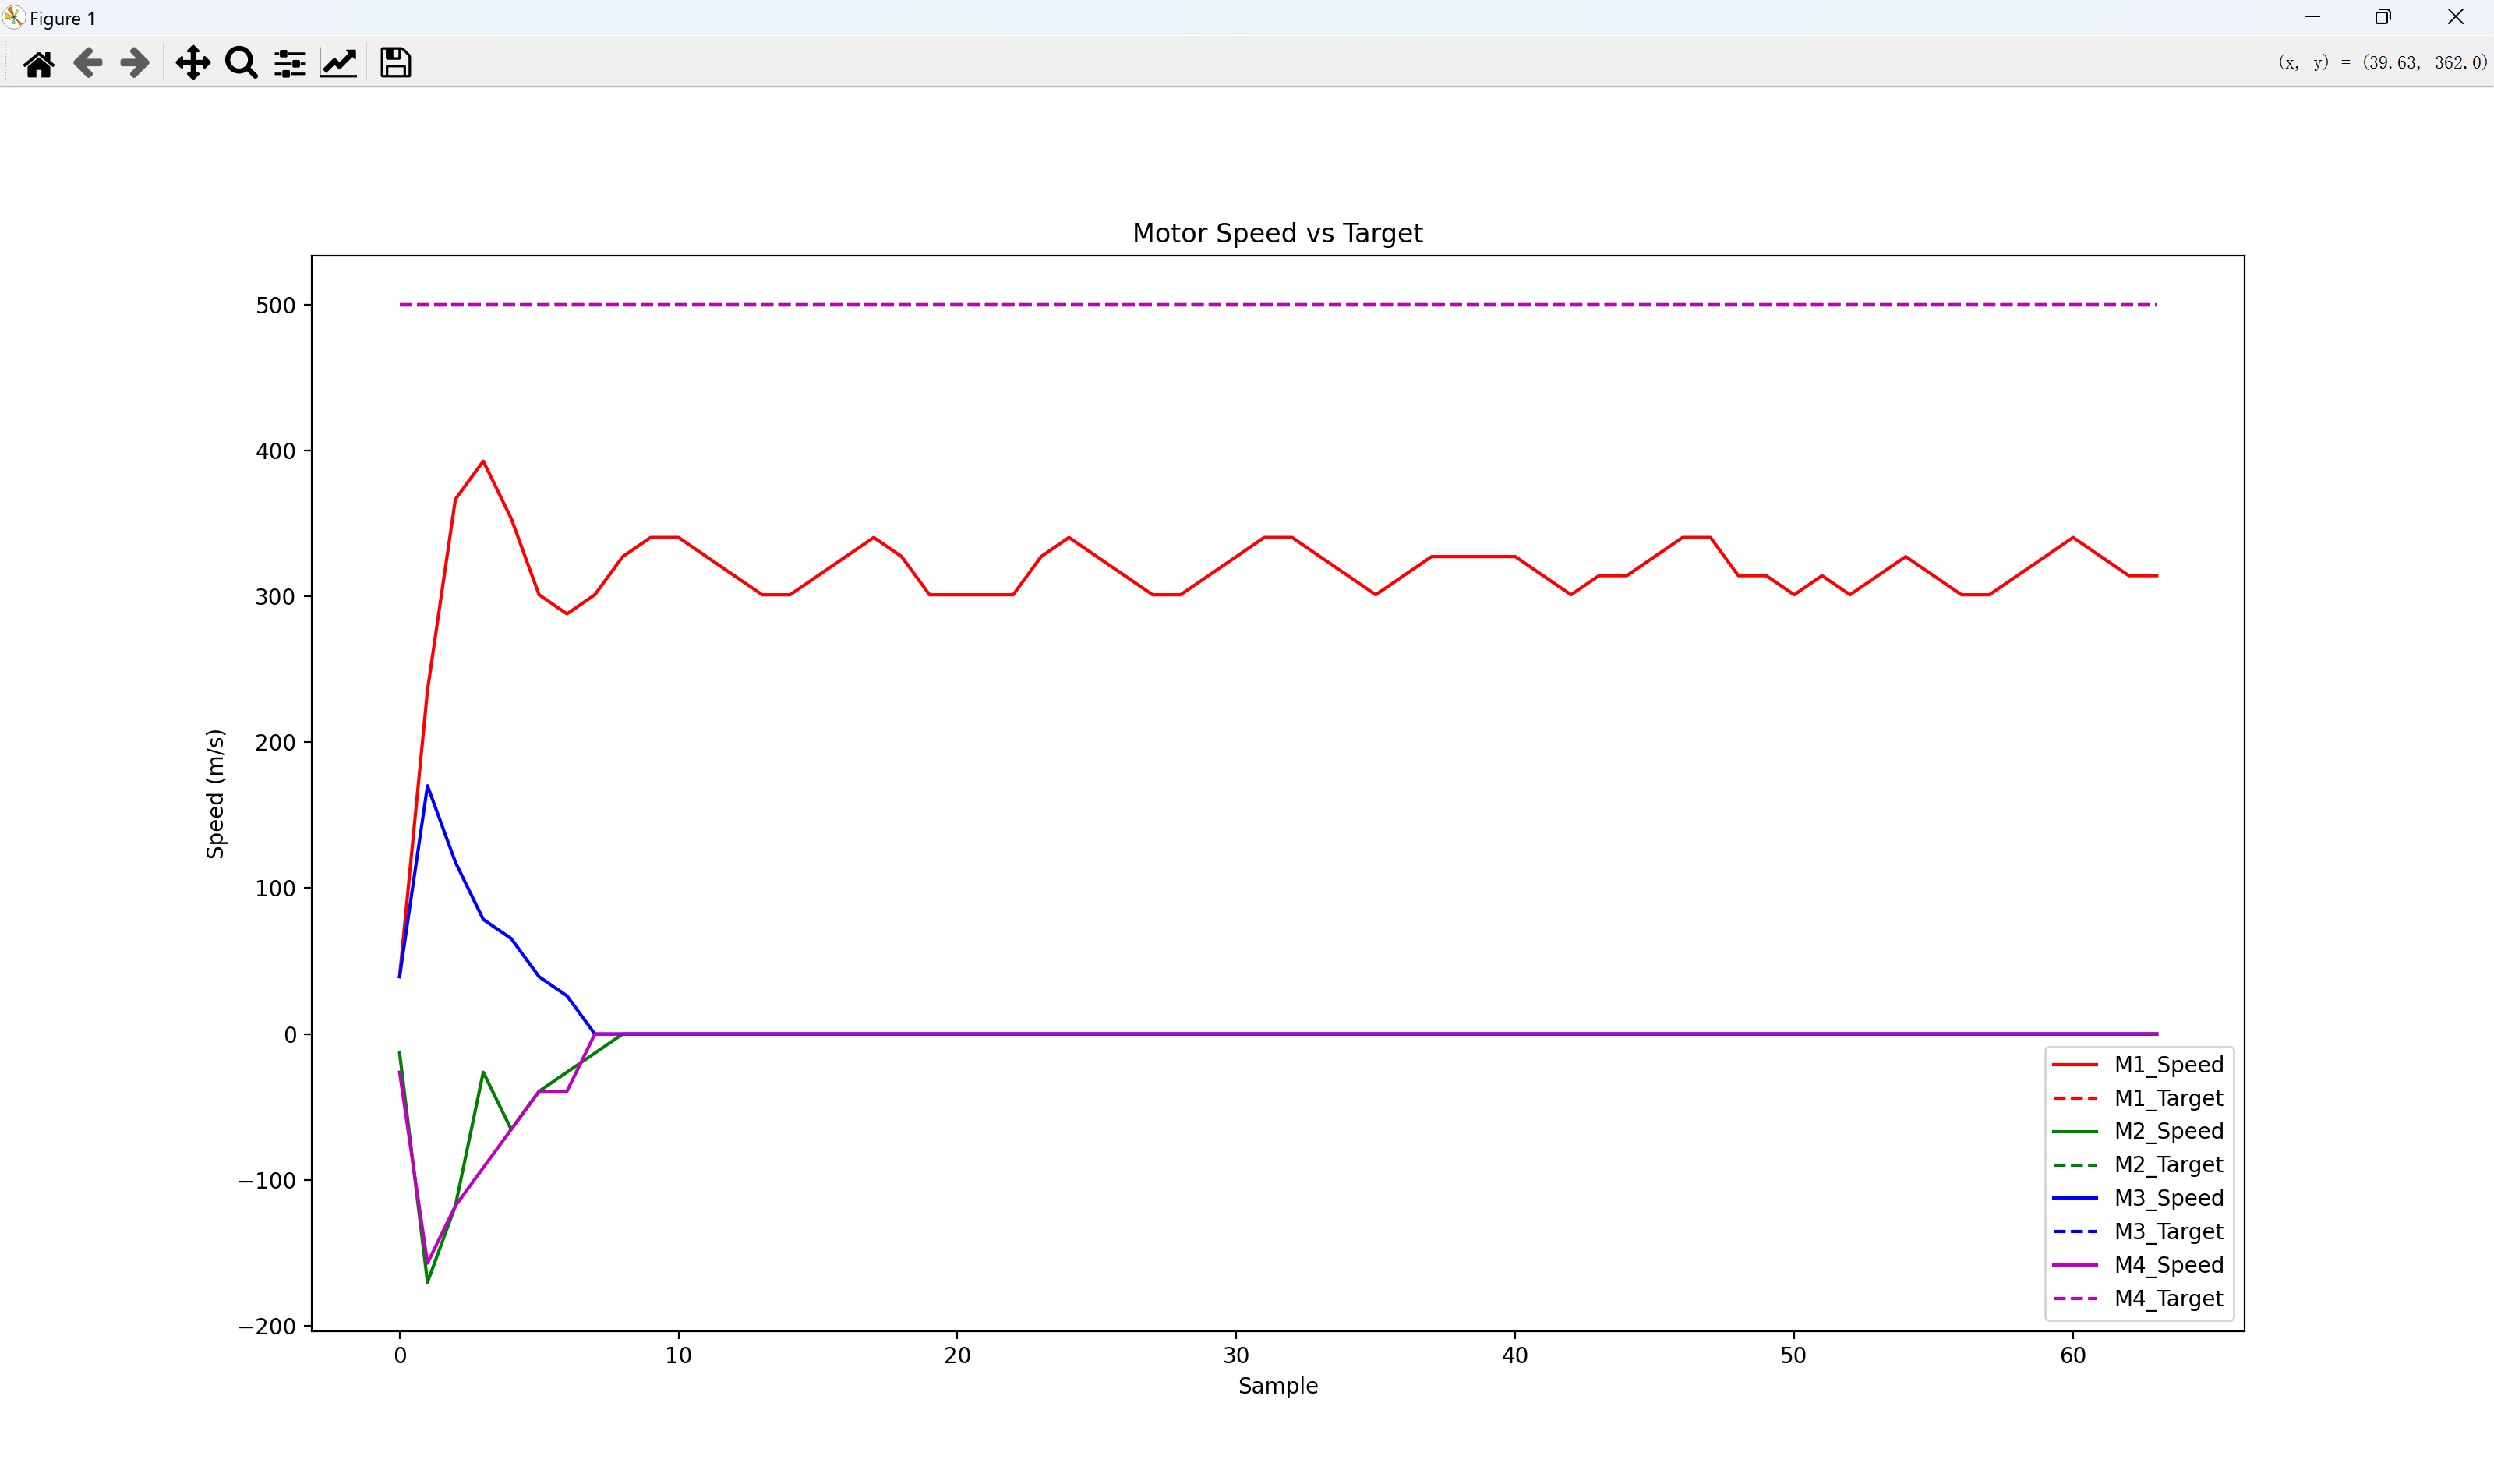Select the Zoom to rectangle tool
This screenshot has height=1484, width=2494.
click(x=241, y=64)
